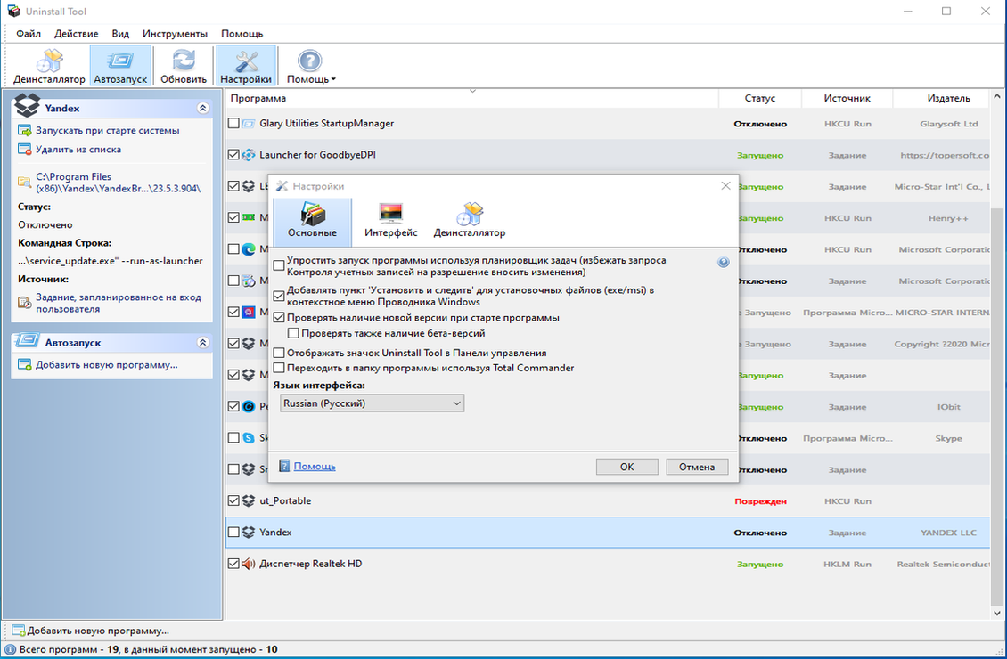This screenshot has height=659, width=1007.
Task: Sort by the Статус column header
Action: click(760, 98)
